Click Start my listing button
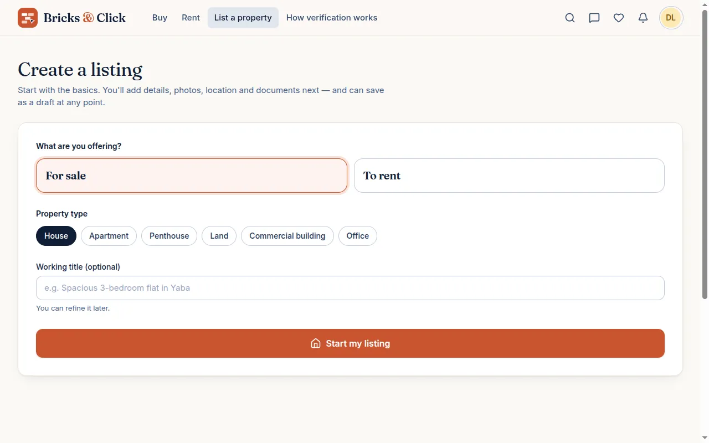 [350, 343]
